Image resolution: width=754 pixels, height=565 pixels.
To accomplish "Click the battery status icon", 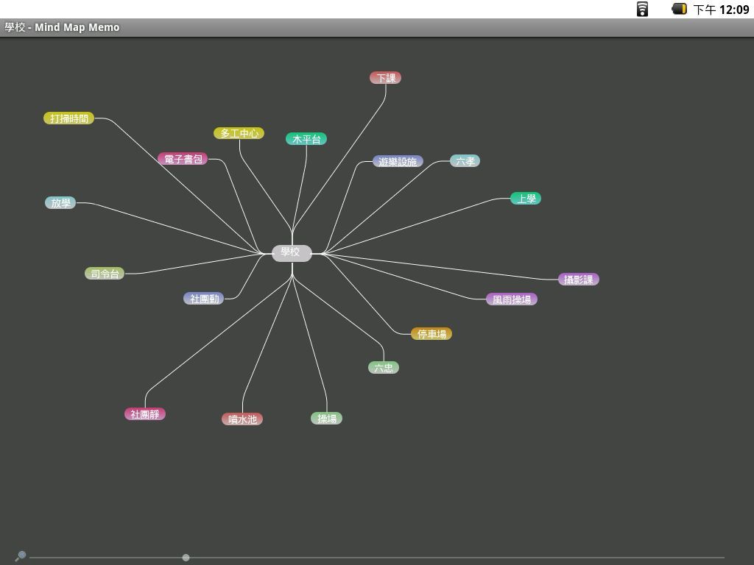I will pyautogui.click(x=679, y=10).
